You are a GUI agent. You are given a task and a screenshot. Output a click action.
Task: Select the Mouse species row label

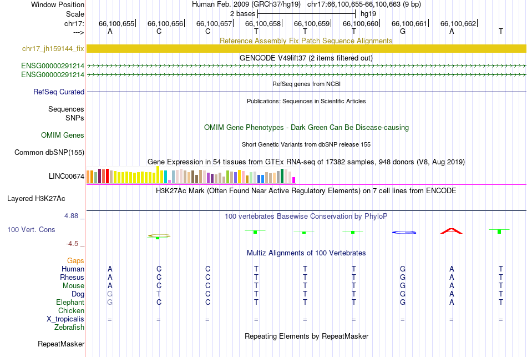point(73,286)
